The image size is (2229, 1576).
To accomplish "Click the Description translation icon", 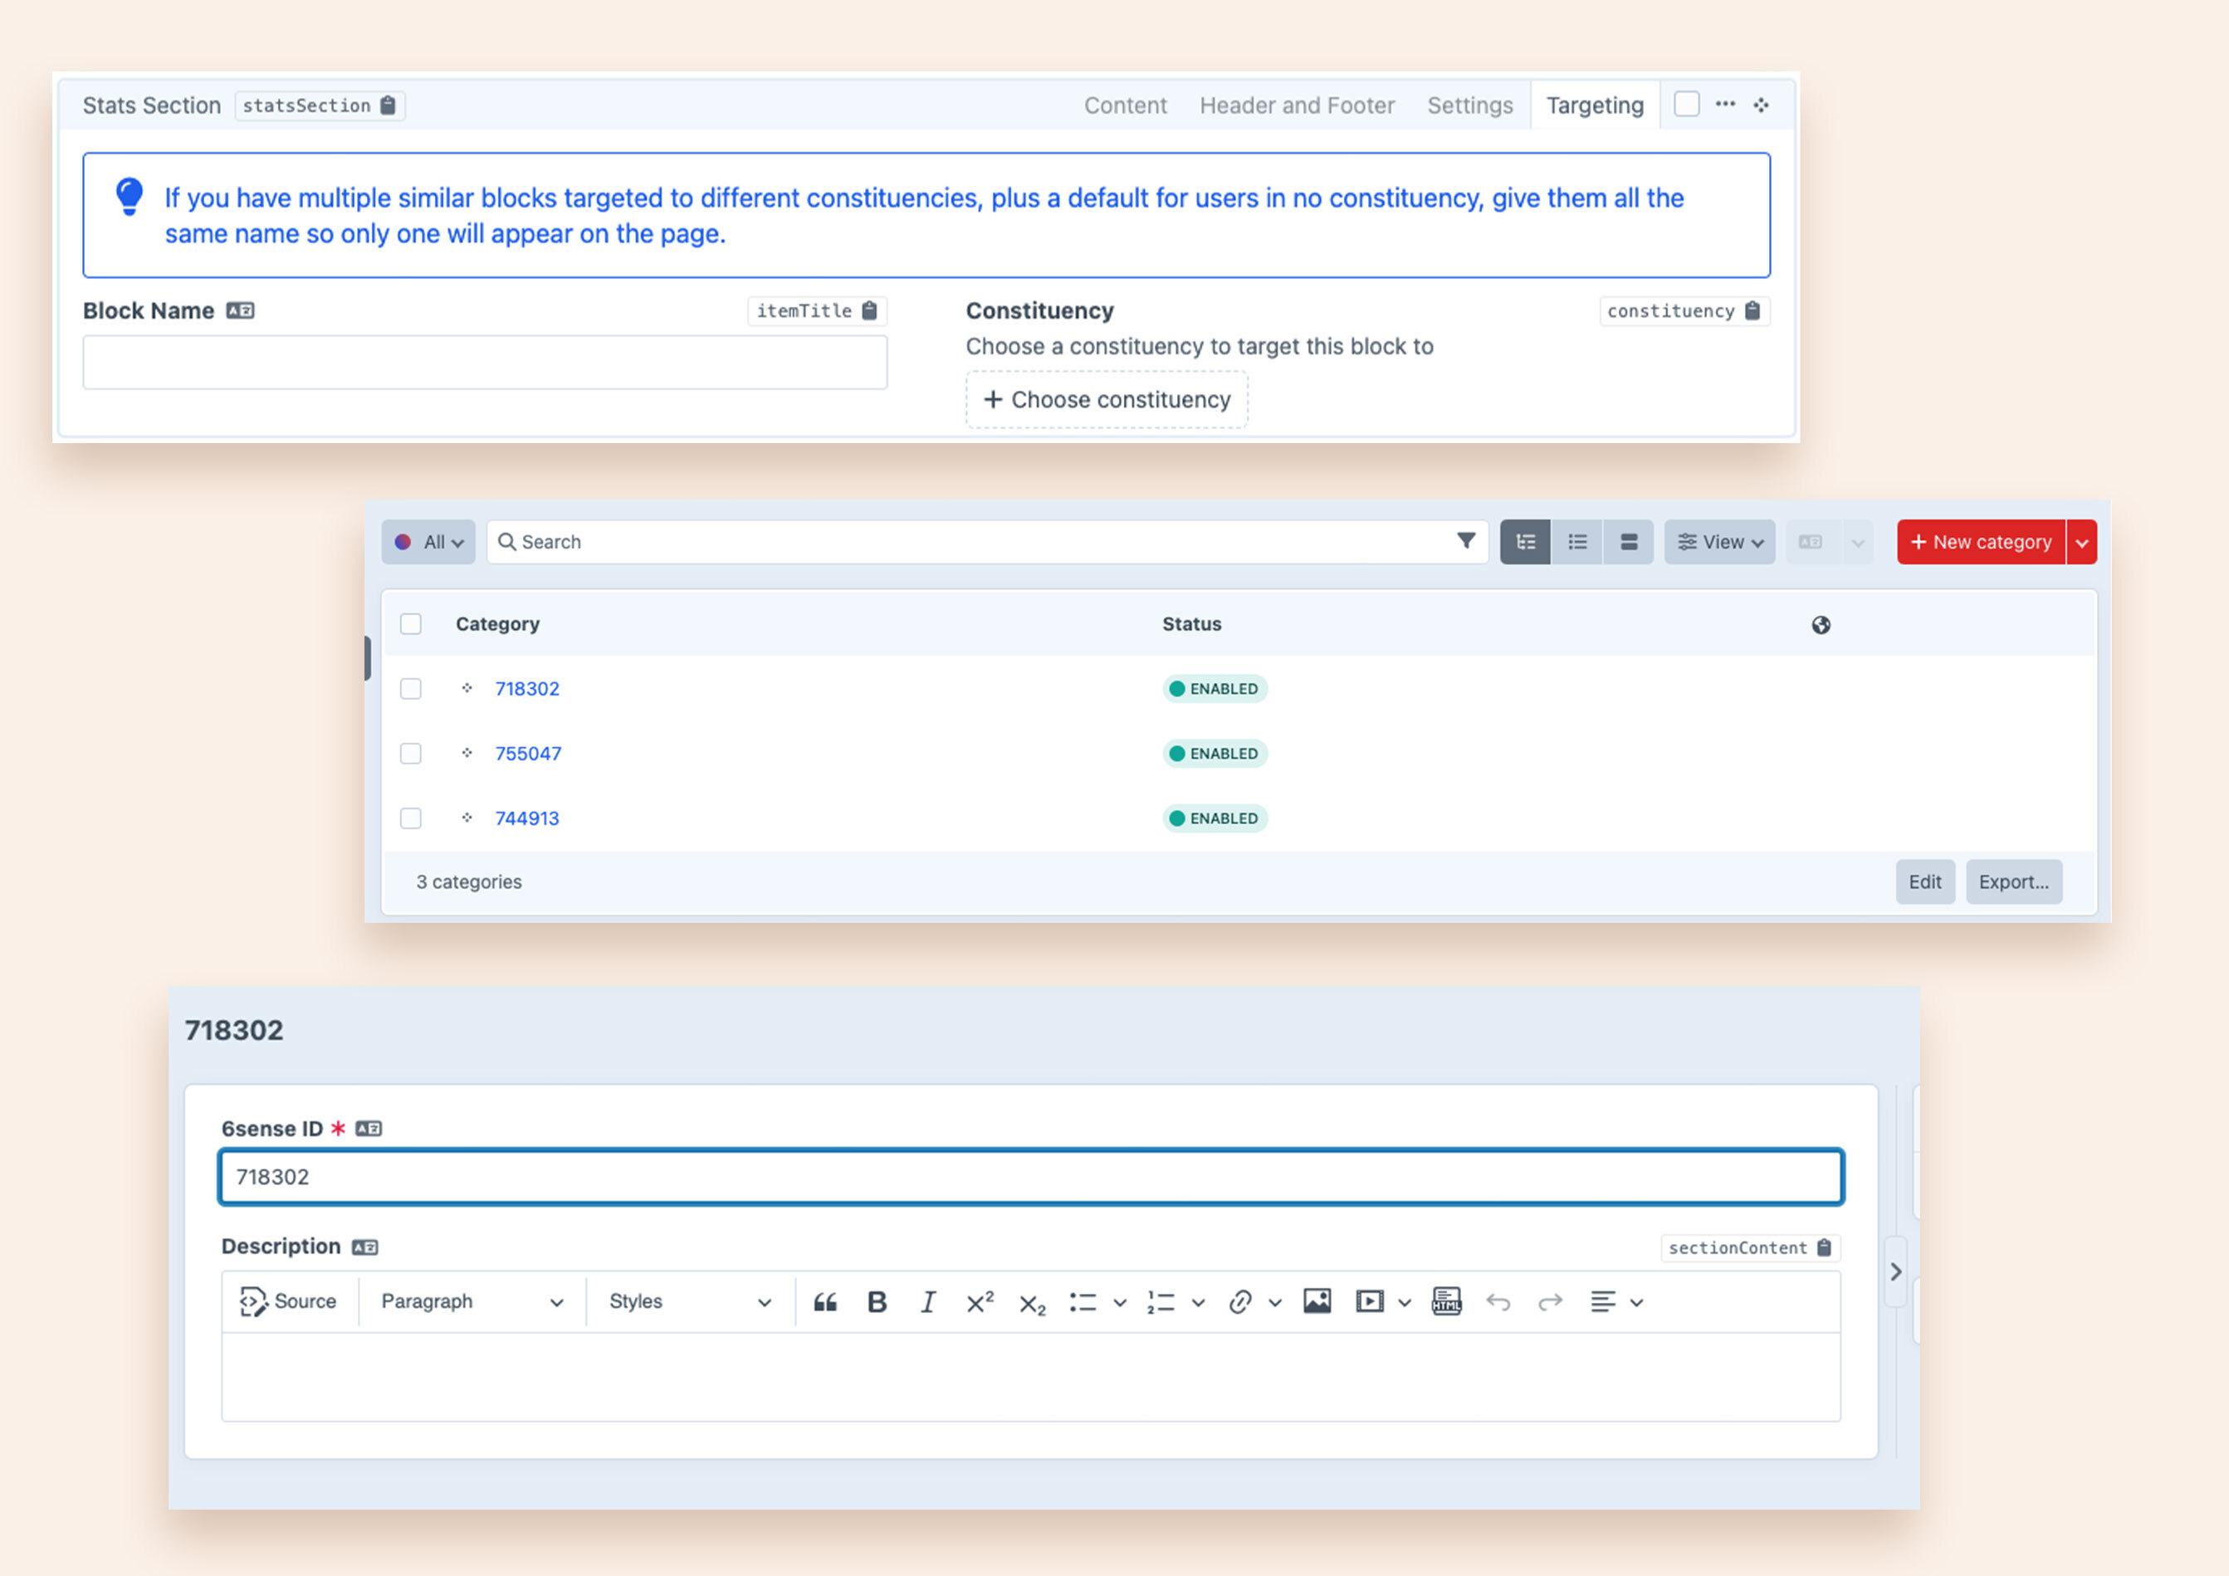I will coord(364,1247).
